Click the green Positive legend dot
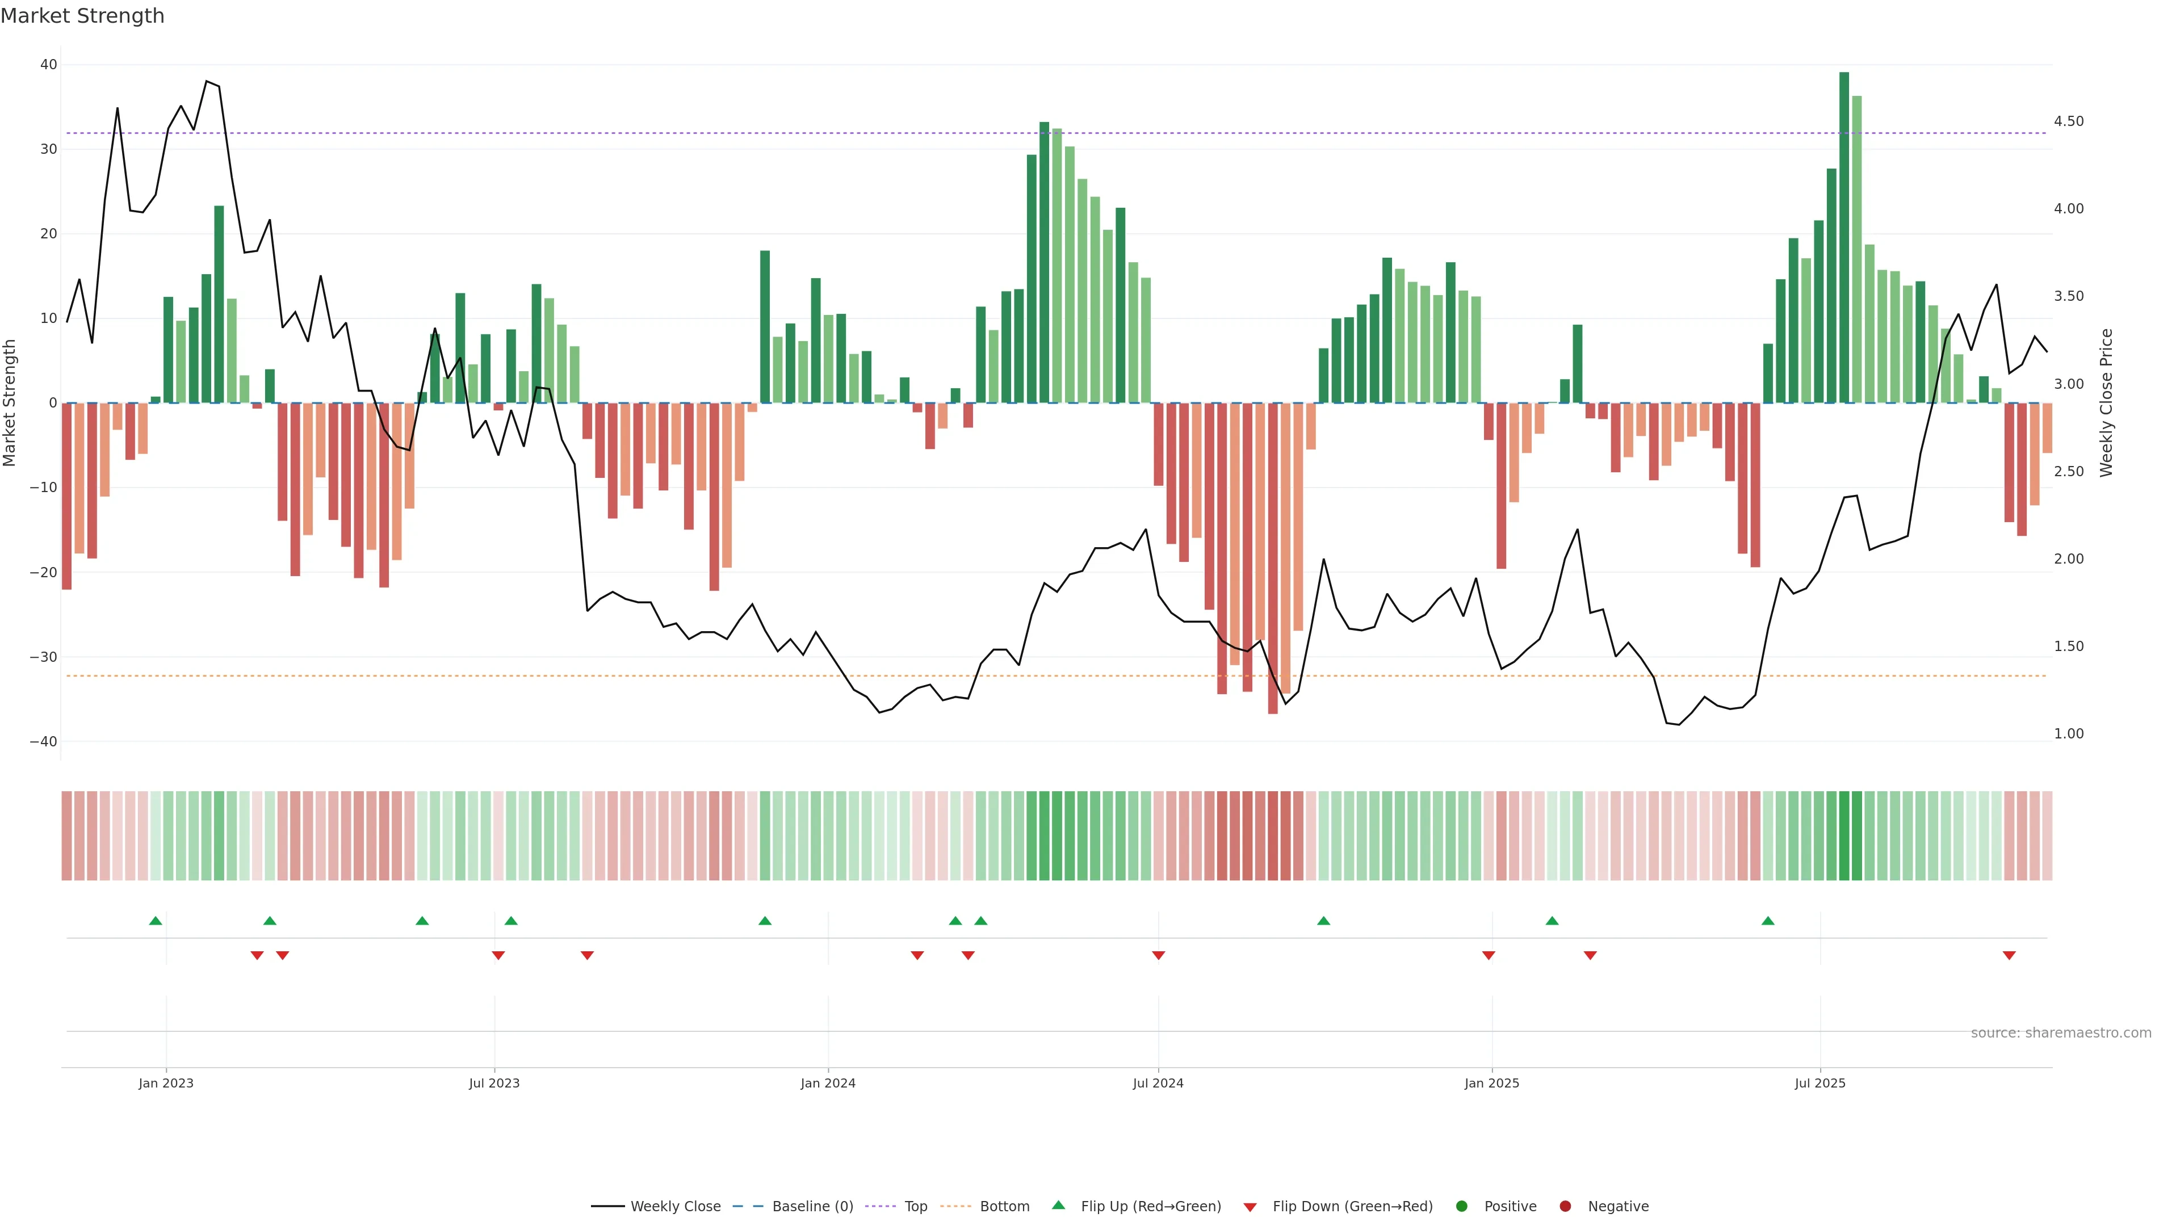 pyautogui.click(x=1461, y=1207)
